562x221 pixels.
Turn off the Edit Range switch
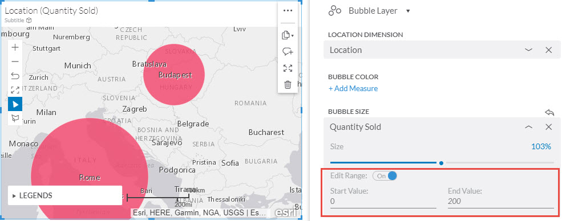pyautogui.click(x=385, y=176)
